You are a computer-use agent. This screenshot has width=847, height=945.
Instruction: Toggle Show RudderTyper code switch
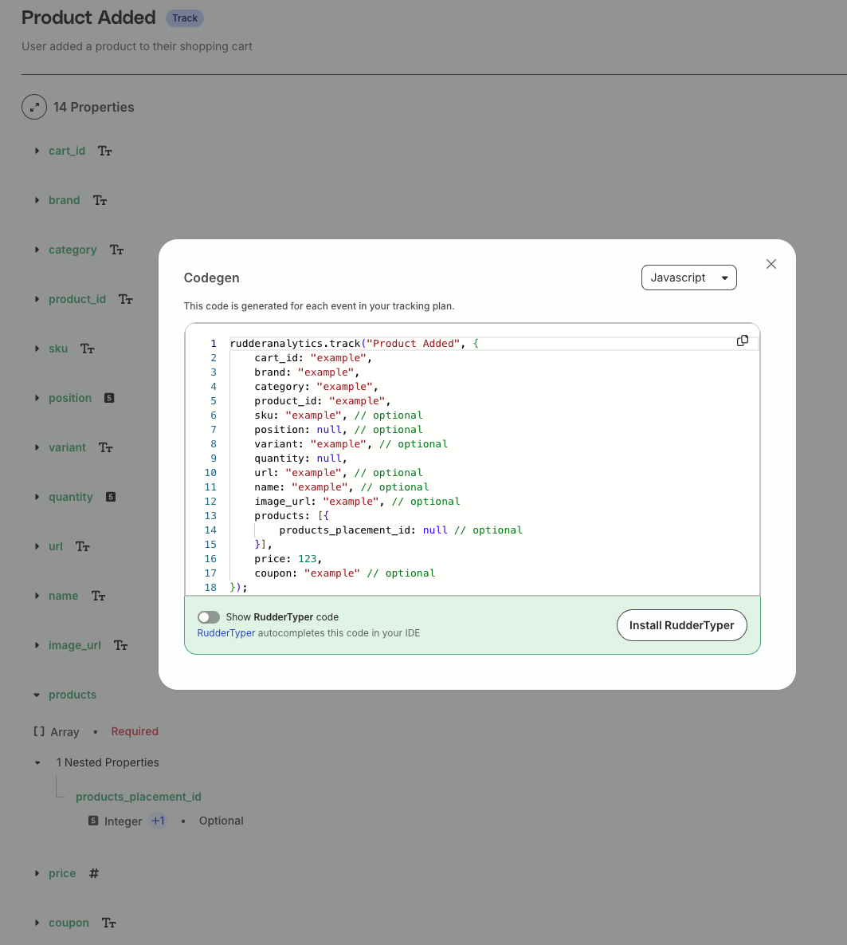[x=209, y=617]
